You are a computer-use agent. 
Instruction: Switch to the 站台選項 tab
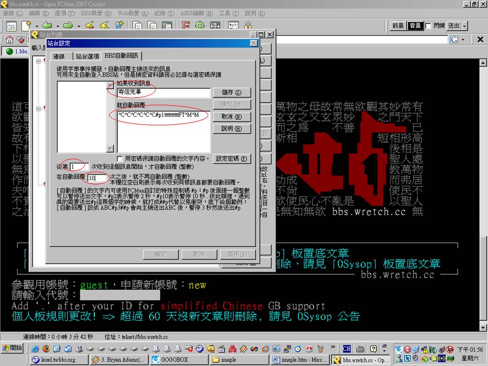click(x=88, y=56)
